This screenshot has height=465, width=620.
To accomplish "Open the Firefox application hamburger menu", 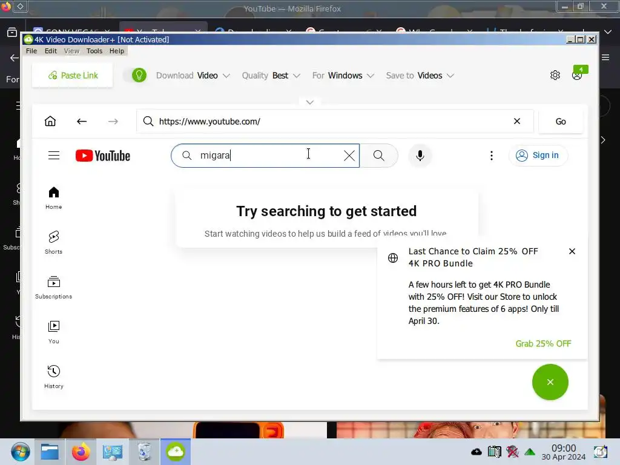I will (x=605, y=58).
